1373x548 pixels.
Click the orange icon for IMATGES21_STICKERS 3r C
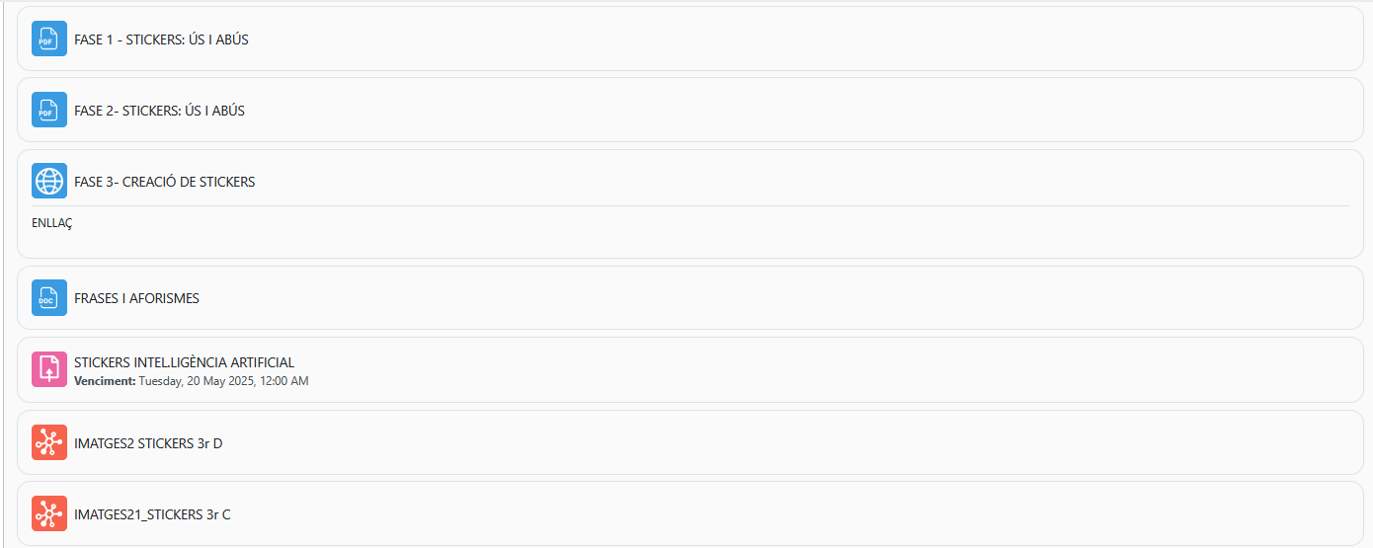(x=49, y=514)
